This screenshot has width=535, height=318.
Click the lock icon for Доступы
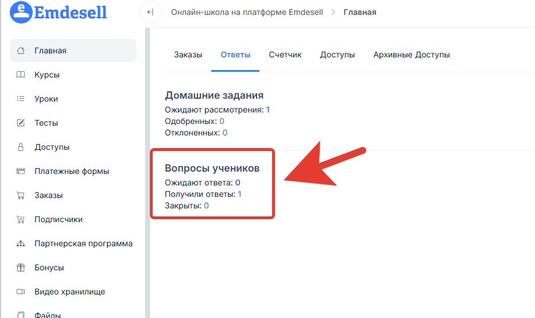[21, 147]
